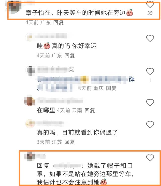This screenshot has width=161, height=186.
Task: Like the comment with 35 likes
Action: click(150, 4)
